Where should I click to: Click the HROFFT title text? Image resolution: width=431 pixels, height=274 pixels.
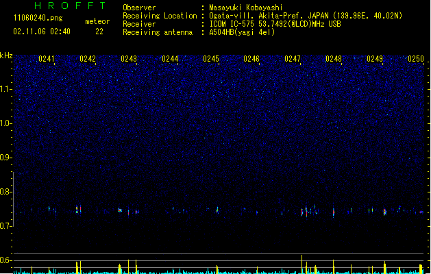[x=70, y=5]
